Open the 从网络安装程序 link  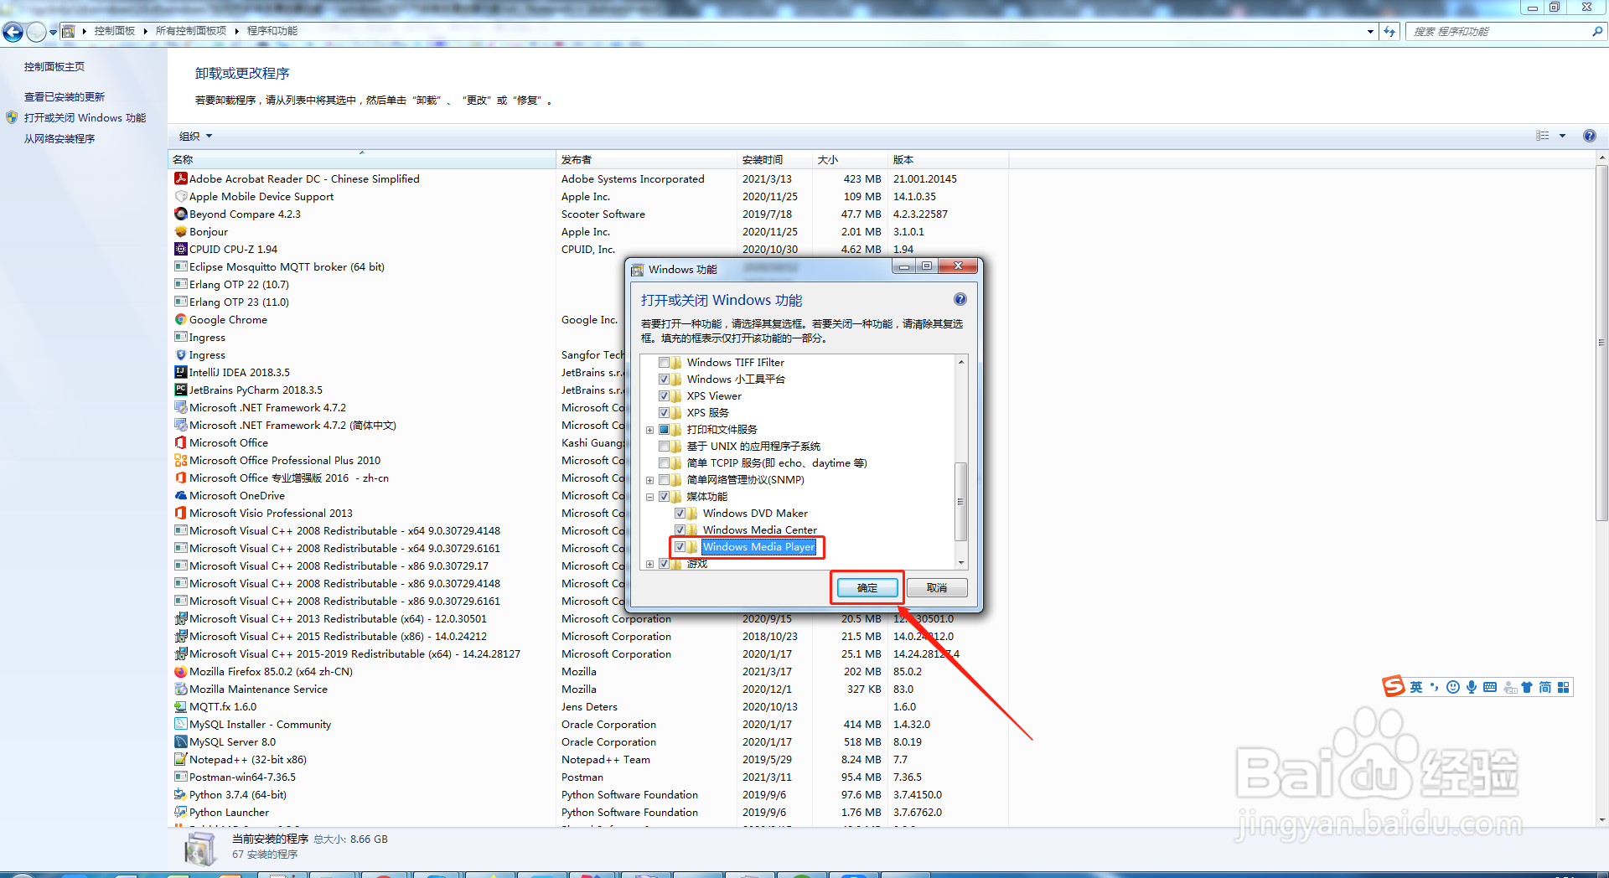click(x=59, y=139)
